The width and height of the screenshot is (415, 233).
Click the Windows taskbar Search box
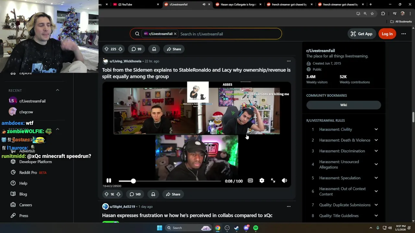point(189,228)
